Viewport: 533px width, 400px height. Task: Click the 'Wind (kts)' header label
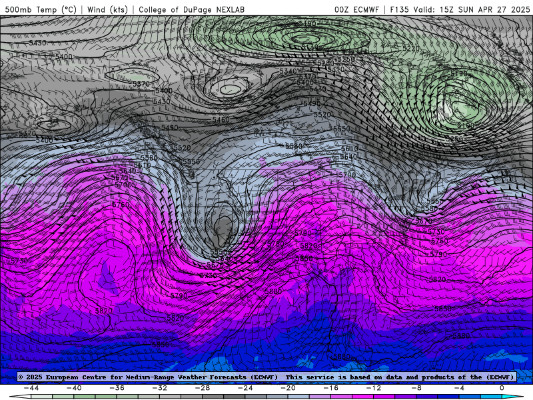[x=107, y=9]
